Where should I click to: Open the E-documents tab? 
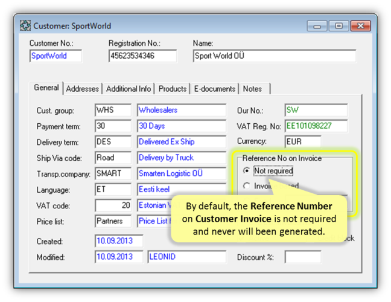[214, 89]
